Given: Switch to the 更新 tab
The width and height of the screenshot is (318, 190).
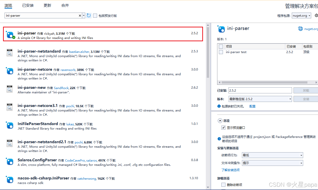Looking at the screenshot, I should coord(47,5).
